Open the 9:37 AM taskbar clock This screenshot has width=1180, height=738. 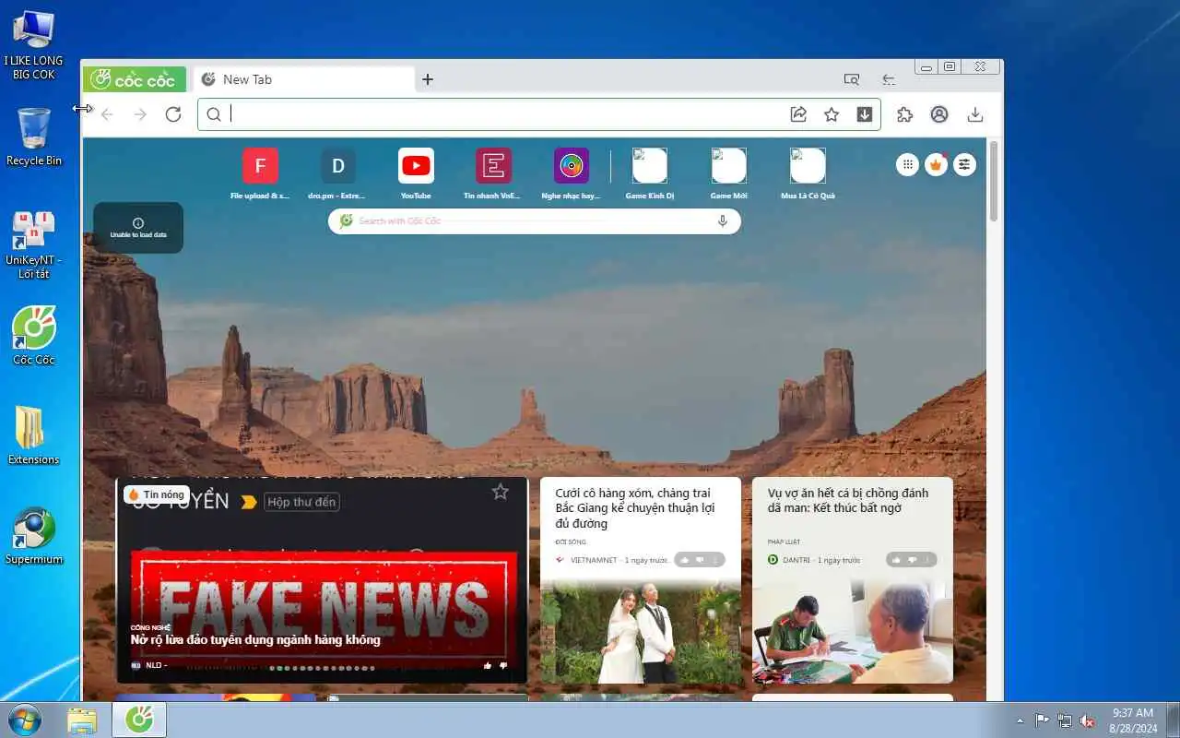[x=1133, y=720]
